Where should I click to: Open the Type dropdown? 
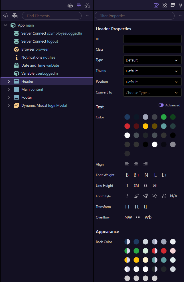tap(152, 60)
